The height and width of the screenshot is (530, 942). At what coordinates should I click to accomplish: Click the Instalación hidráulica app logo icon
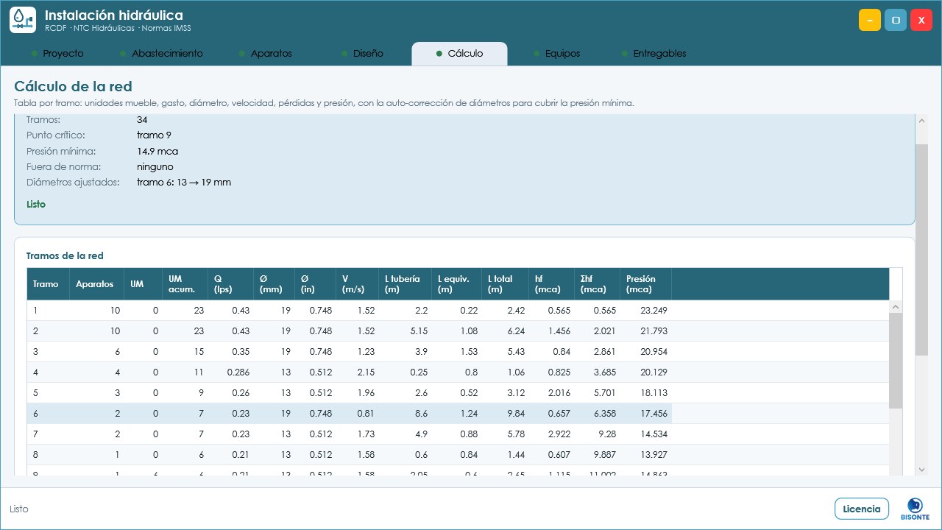click(x=23, y=20)
